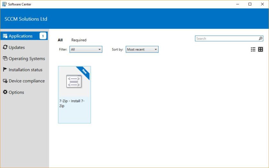Image resolution: width=269 pixels, height=168 pixels.
Task: Close the Software Center window
Action: click(262, 4)
